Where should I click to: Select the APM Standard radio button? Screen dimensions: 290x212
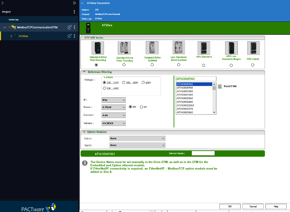(203, 65)
